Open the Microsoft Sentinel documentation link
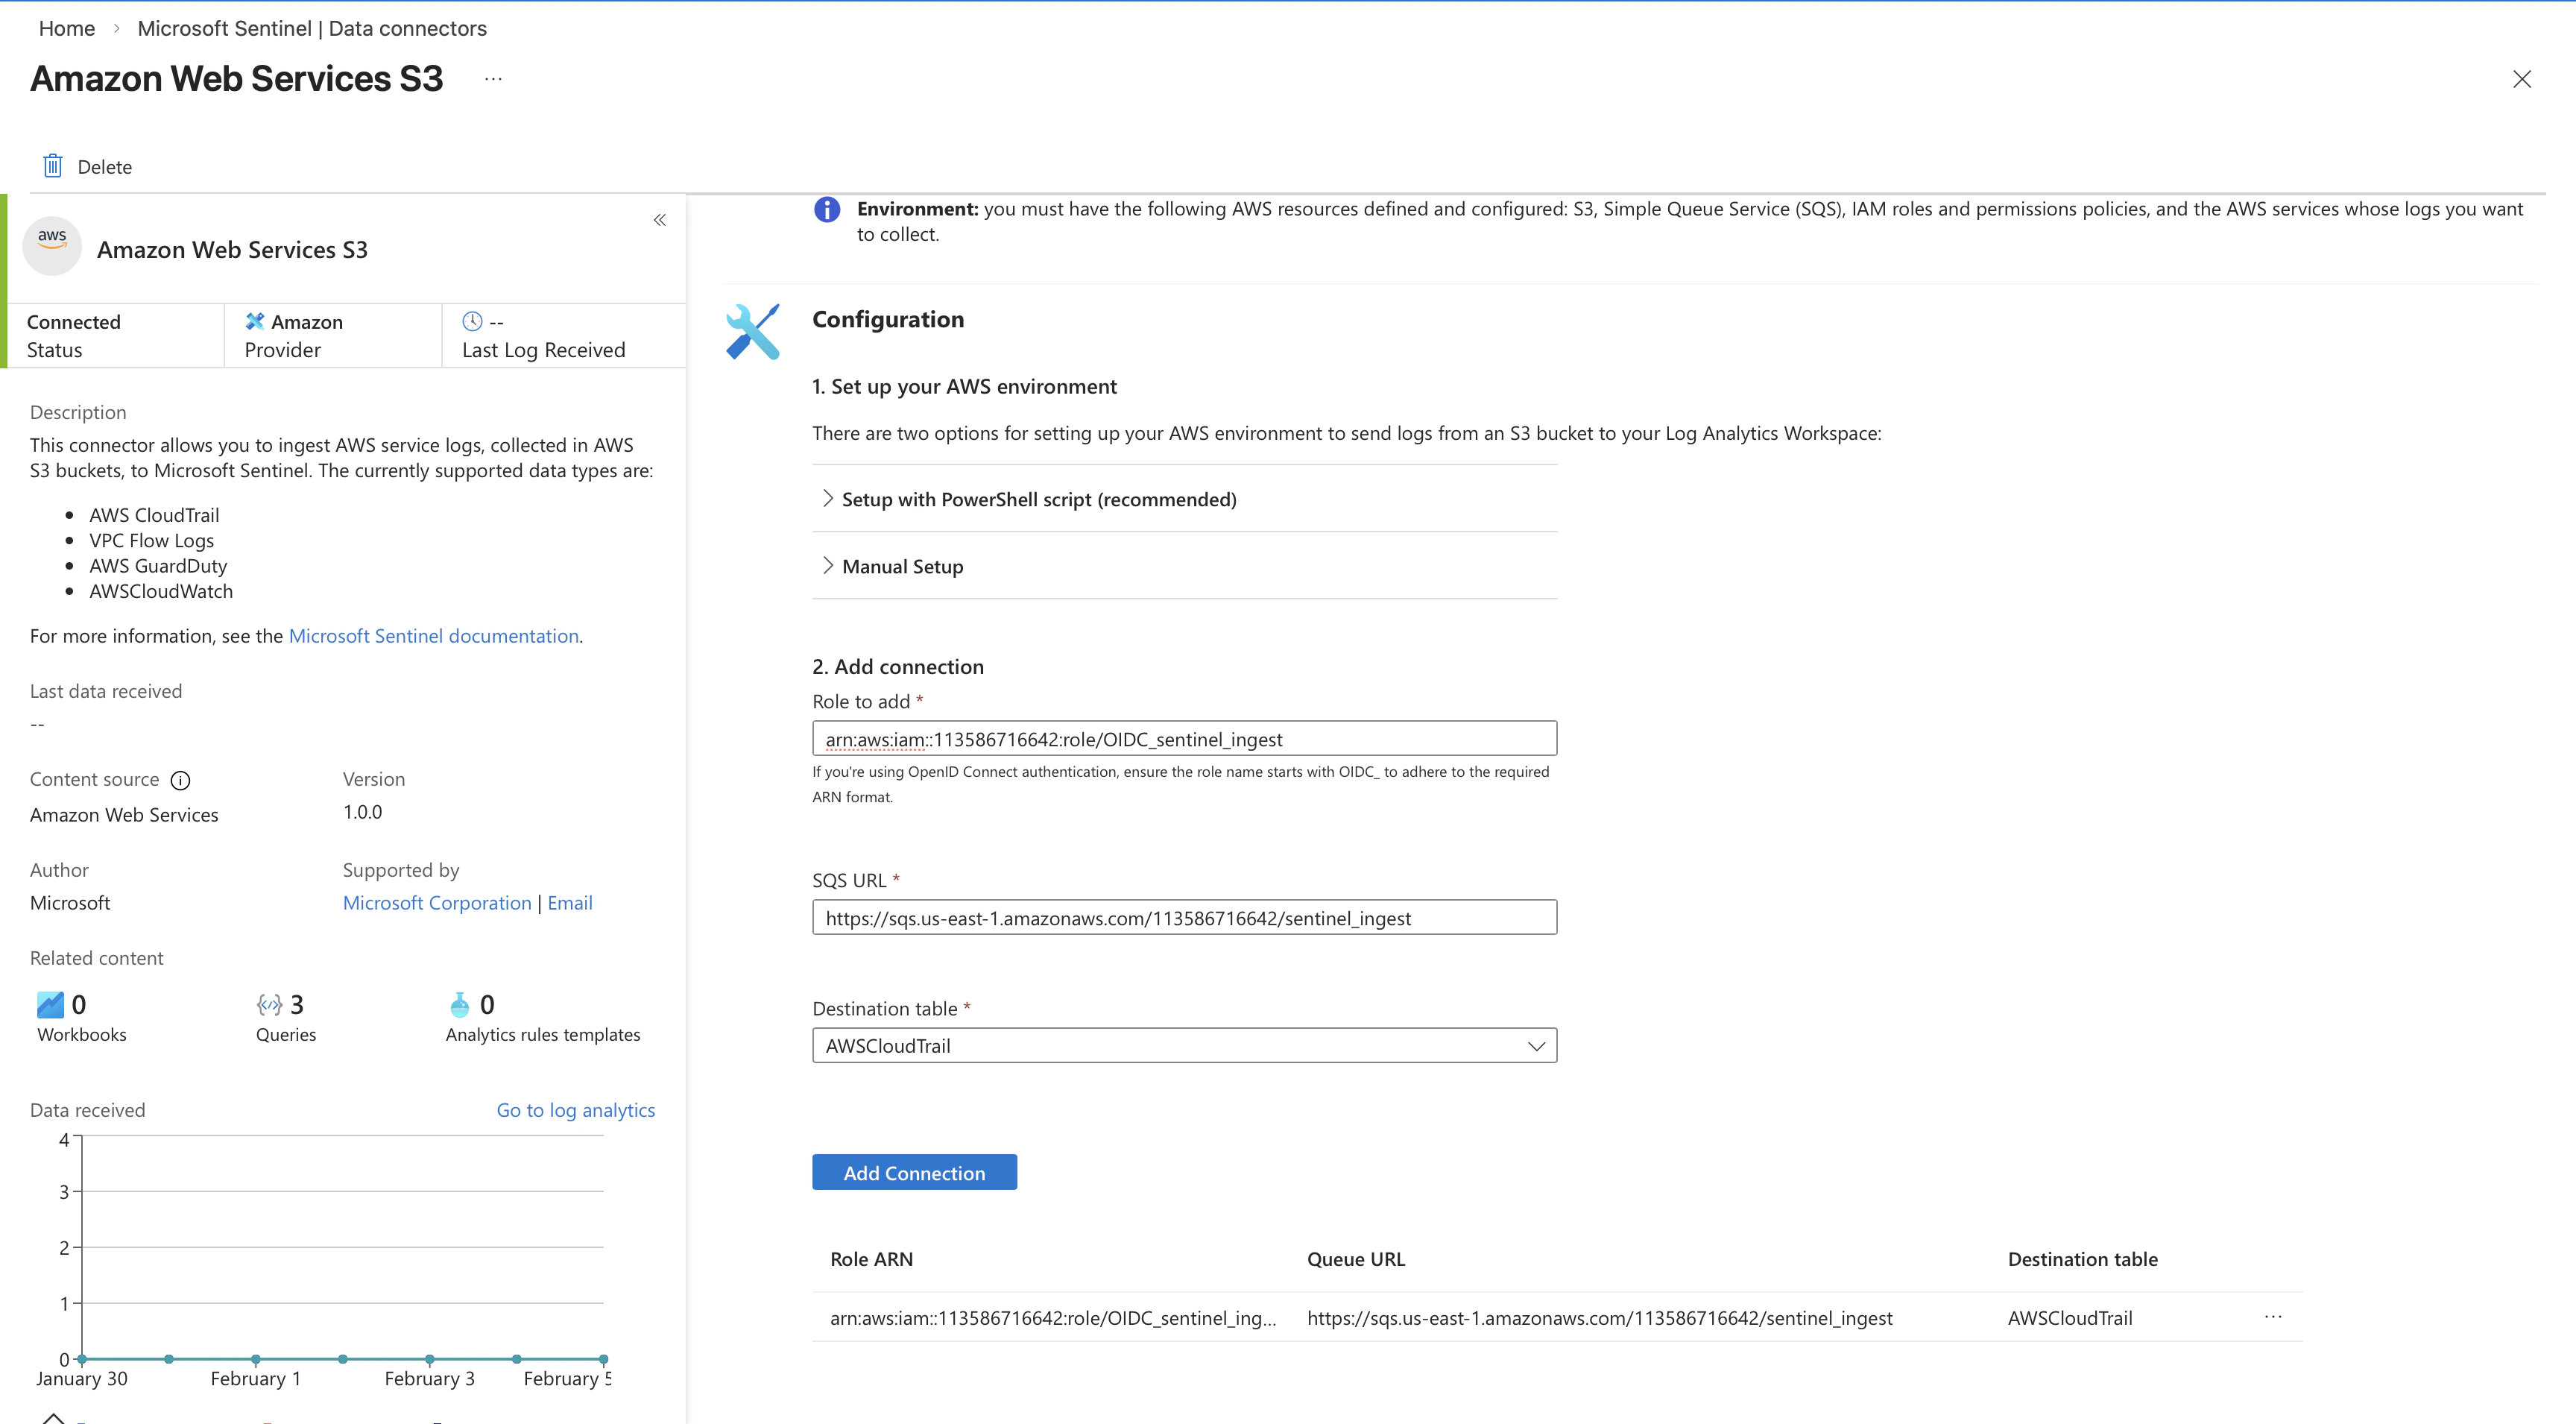 point(433,636)
